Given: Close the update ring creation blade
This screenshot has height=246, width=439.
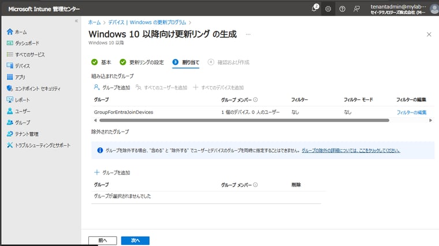Looking at the screenshot, I should pos(429,35).
